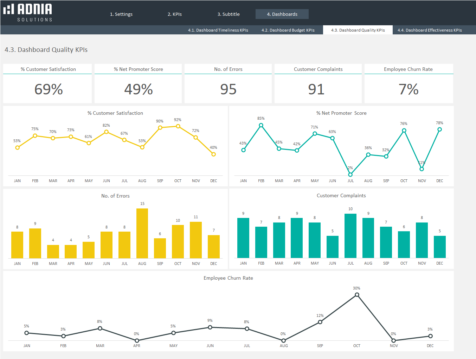This screenshot has height=359, width=476.
Task: Click the 92% OCT marker on Customer Satisfaction chart
Action: click(x=178, y=126)
